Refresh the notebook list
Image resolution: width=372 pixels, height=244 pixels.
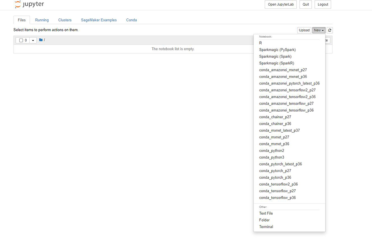point(330,30)
